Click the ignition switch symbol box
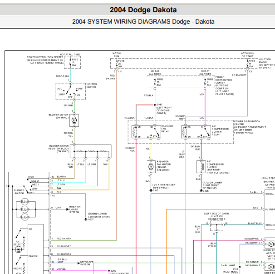The height and width of the screenshot is (274, 275). click(71, 91)
